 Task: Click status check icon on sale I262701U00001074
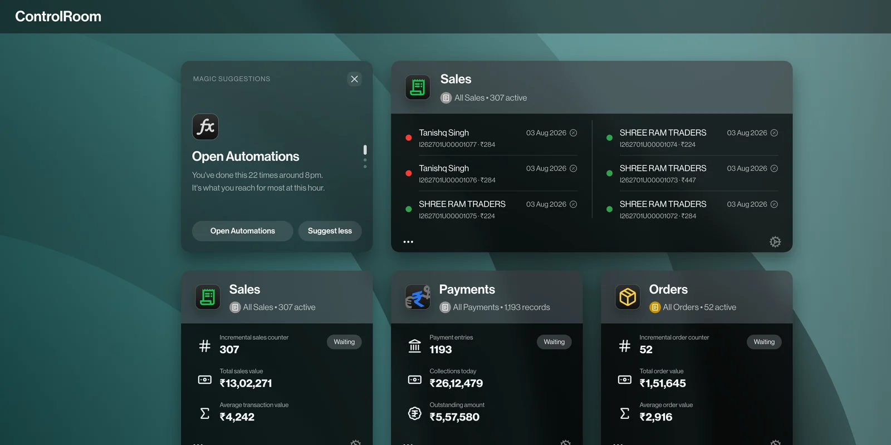point(774,133)
